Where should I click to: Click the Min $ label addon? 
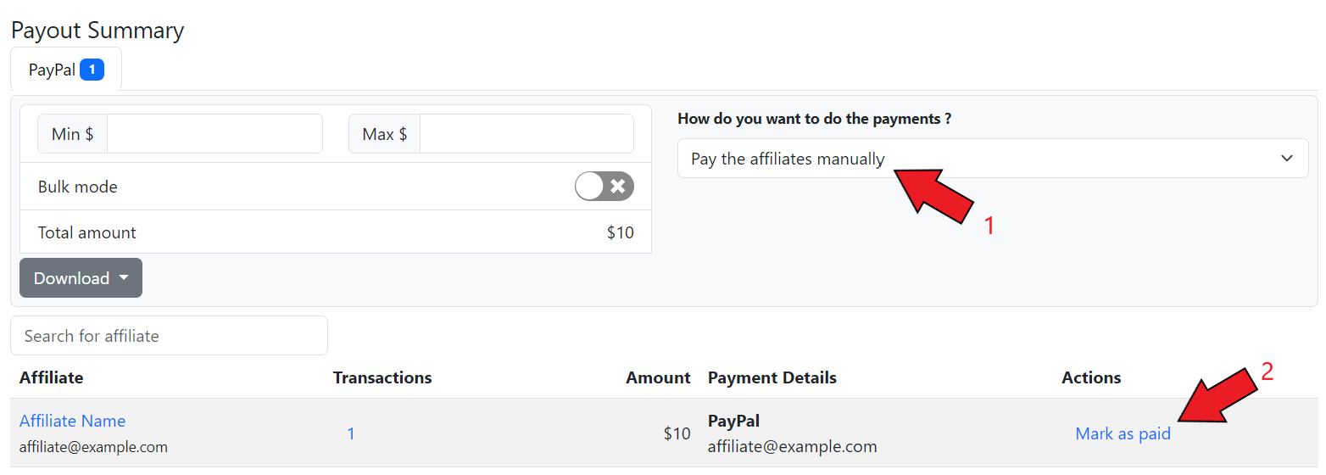[x=72, y=134]
